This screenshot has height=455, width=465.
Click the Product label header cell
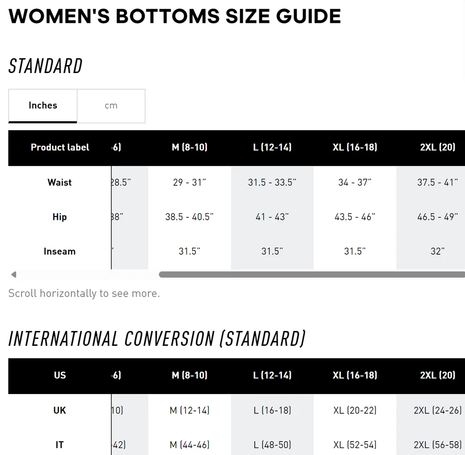point(60,147)
